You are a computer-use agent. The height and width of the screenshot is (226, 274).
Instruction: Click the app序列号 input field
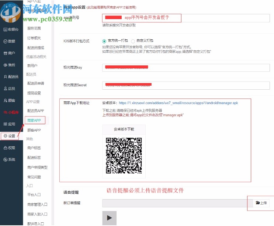tap(186, 18)
